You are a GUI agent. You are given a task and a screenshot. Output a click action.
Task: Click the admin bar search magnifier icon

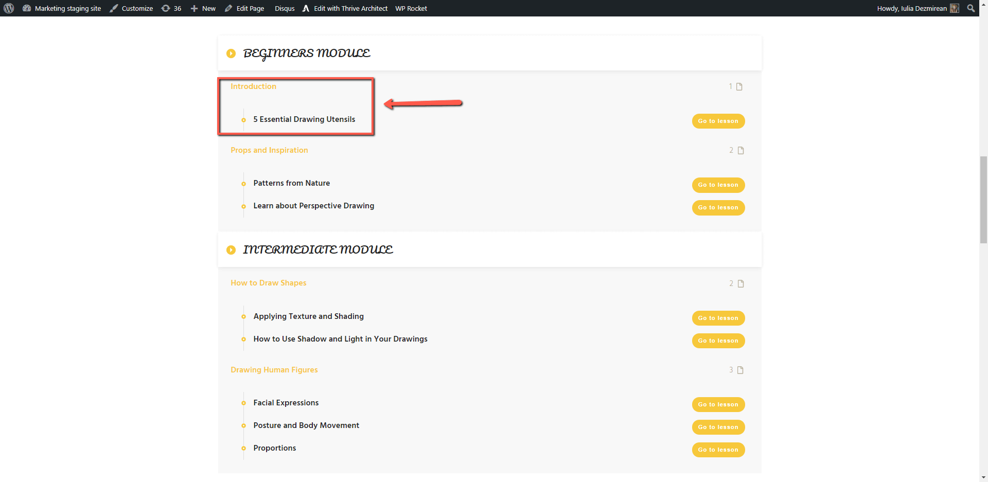971,8
